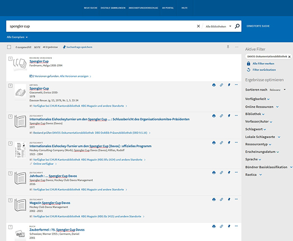293x241 pixels.
Task: Open Hilfe in top navigation
Action: (185, 8)
